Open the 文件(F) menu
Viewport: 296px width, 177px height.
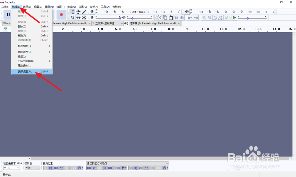tap(5, 7)
